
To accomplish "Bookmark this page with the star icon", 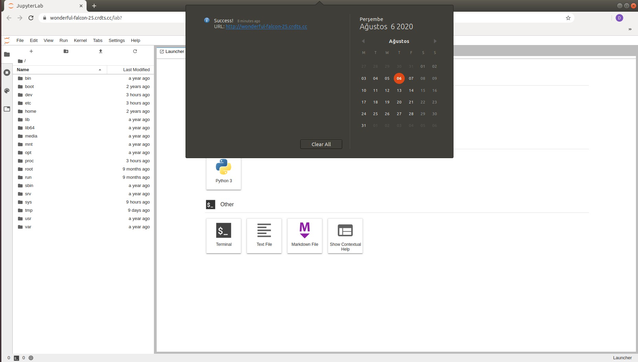I will pos(568,18).
